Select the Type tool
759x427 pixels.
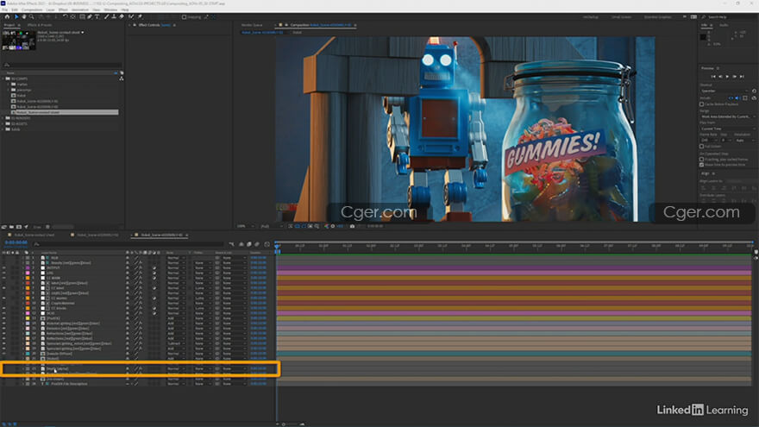point(97,16)
